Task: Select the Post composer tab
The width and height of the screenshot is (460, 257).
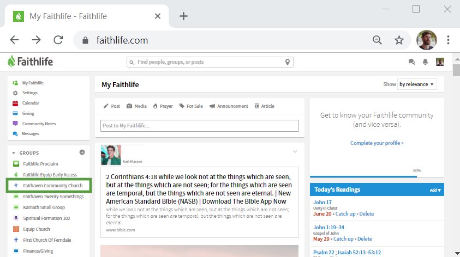Action: (111, 106)
